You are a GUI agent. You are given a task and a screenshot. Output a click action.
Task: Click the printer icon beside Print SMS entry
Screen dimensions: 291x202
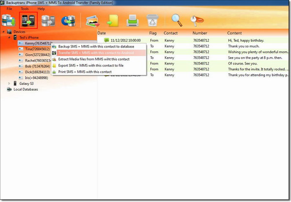[x=54, y=72]
